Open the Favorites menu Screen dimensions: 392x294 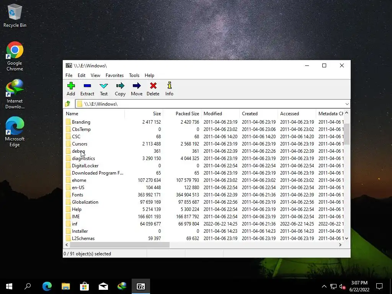pyautogui.click(x=114, y=75)
